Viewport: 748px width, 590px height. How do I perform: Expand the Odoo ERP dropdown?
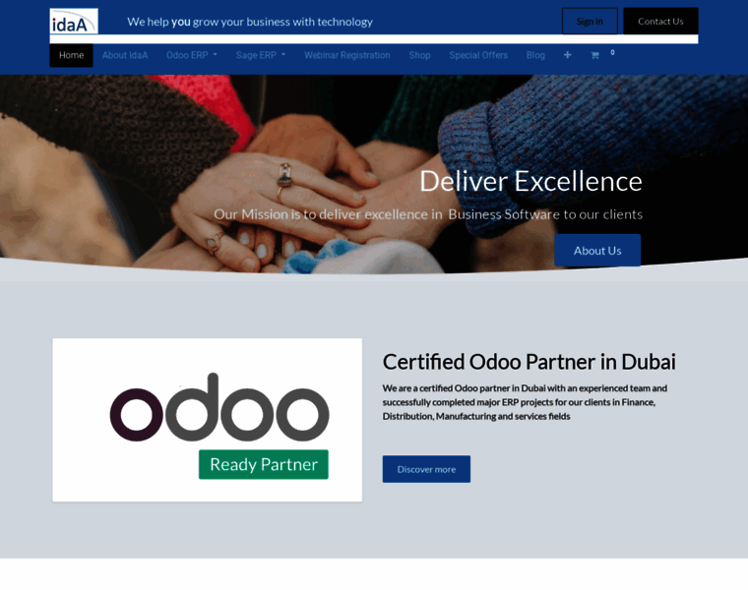(x=192, y=55)
